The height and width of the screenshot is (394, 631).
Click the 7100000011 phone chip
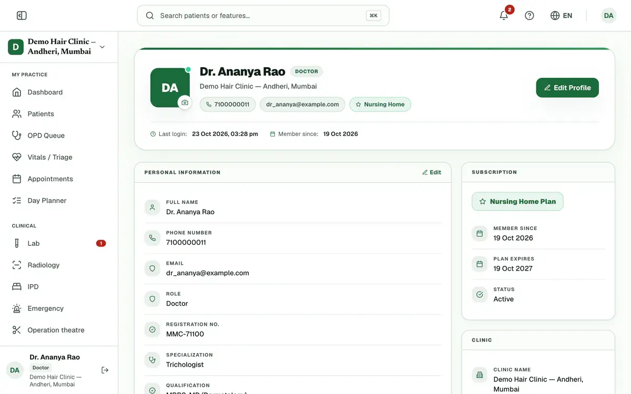pos(228,105)
